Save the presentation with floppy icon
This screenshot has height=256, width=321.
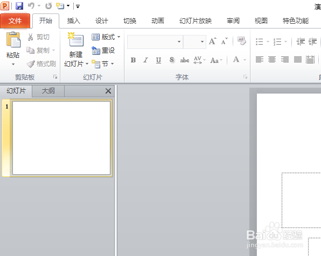pos(19,6)
